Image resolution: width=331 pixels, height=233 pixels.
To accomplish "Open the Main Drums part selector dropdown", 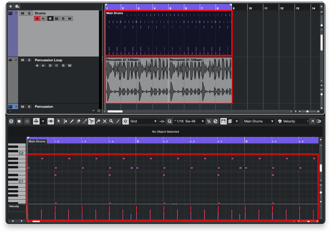I will (x=259, y=121).
